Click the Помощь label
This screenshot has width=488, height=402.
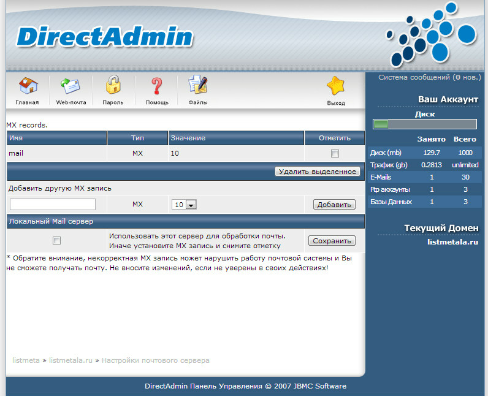click(157, 102)
